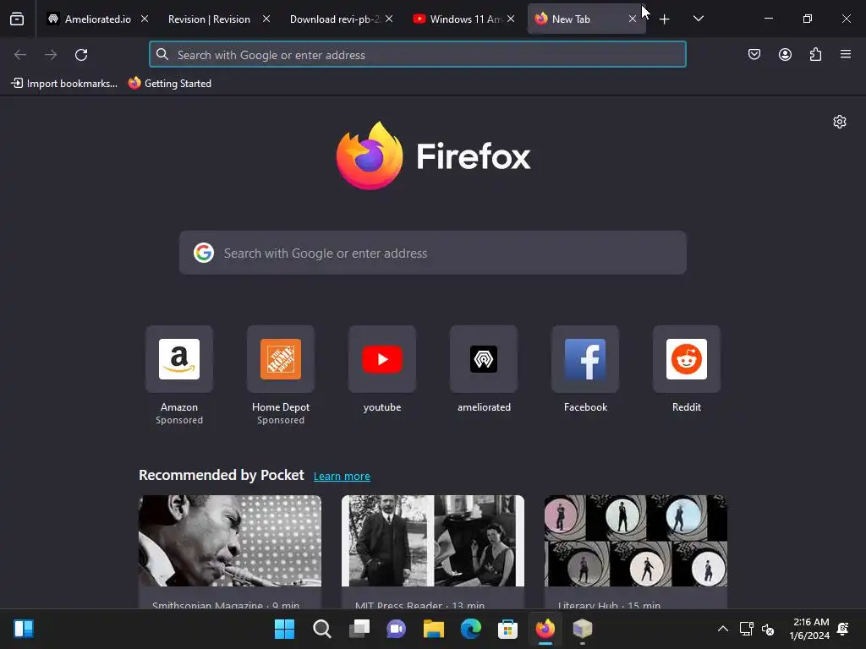Open taskbar Search
The image size is (866, 649).
point(322,629)
